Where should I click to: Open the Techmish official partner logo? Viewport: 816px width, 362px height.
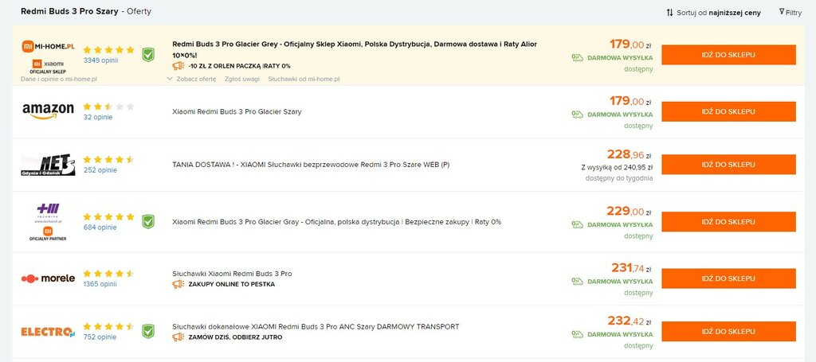(48, 222)
